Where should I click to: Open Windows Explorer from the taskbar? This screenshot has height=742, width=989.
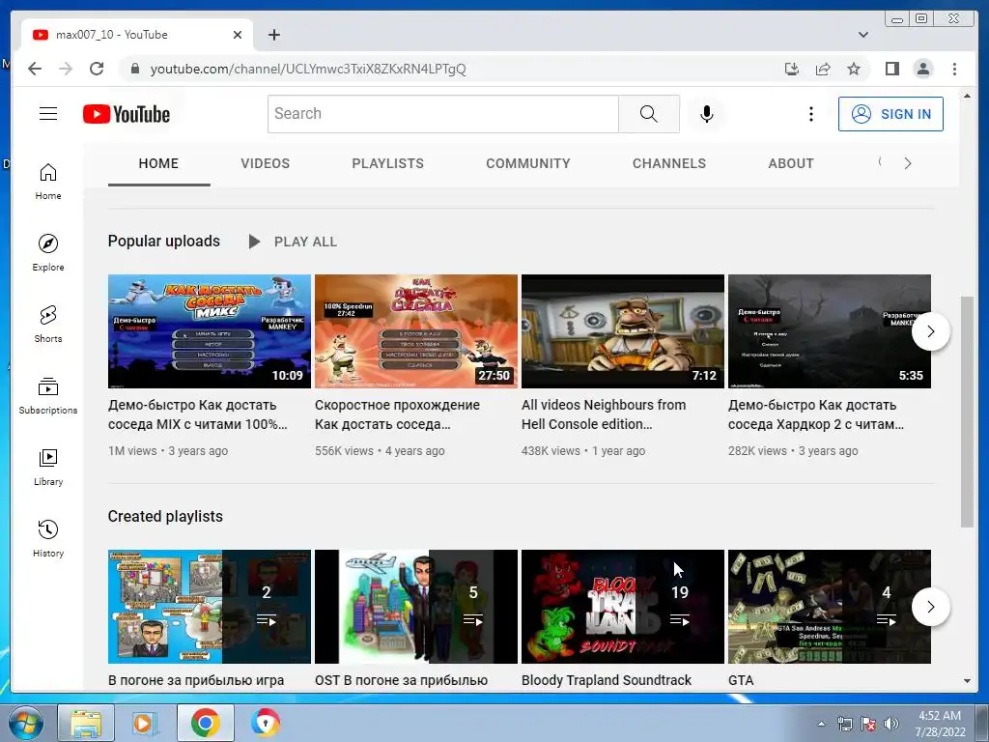(x=86, y=723)
